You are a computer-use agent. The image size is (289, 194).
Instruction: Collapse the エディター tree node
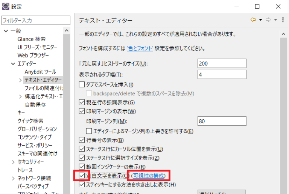coord(13,63)
